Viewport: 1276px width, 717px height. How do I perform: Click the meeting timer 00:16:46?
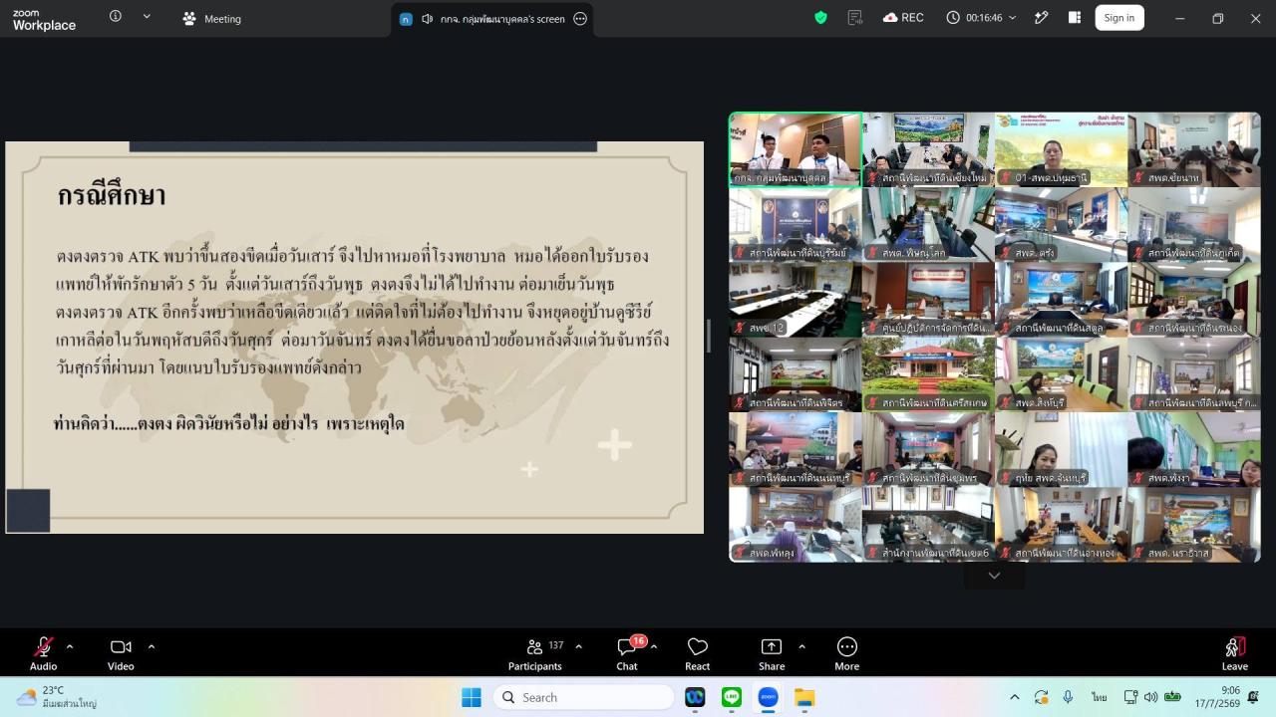[x=983, y=18]
